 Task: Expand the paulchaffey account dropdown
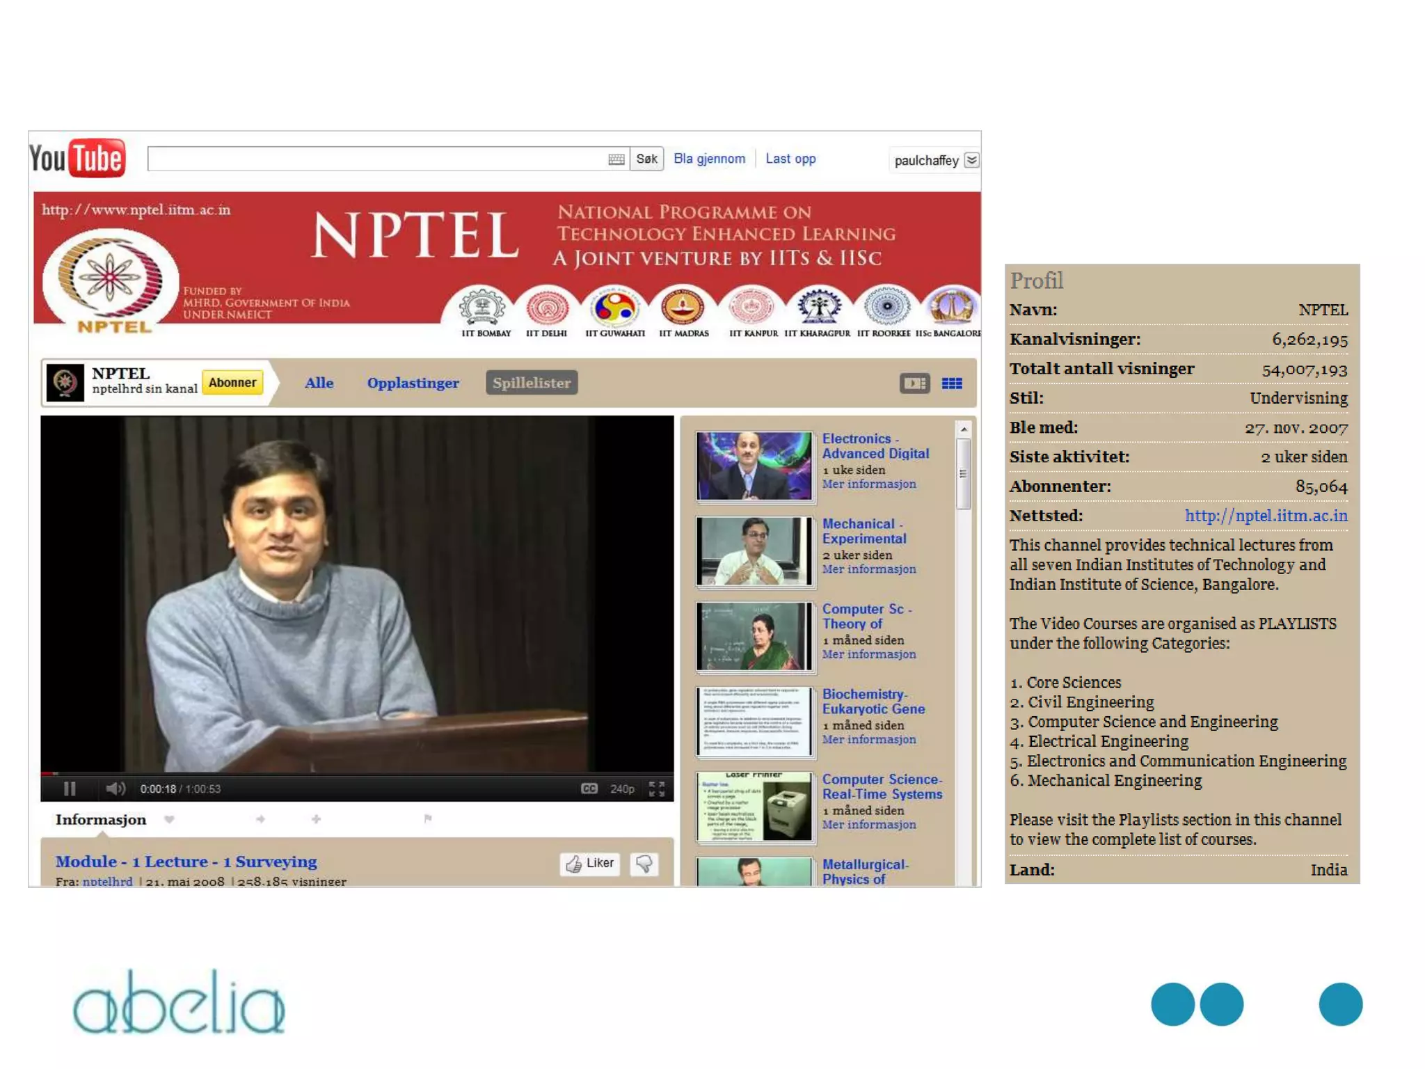click(x=971, y=160)
